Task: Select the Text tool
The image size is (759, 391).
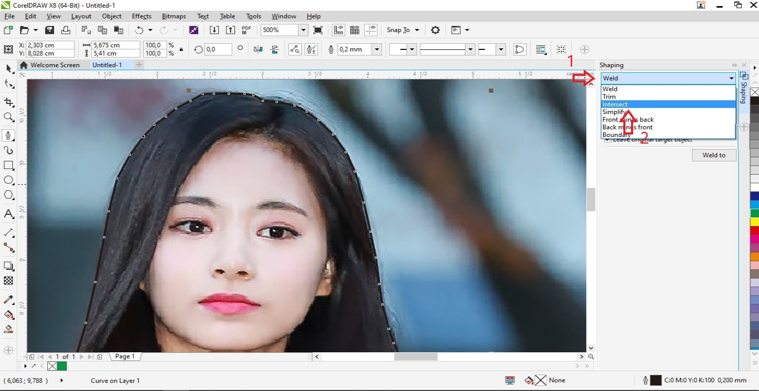Action: [x=8, y=214]
